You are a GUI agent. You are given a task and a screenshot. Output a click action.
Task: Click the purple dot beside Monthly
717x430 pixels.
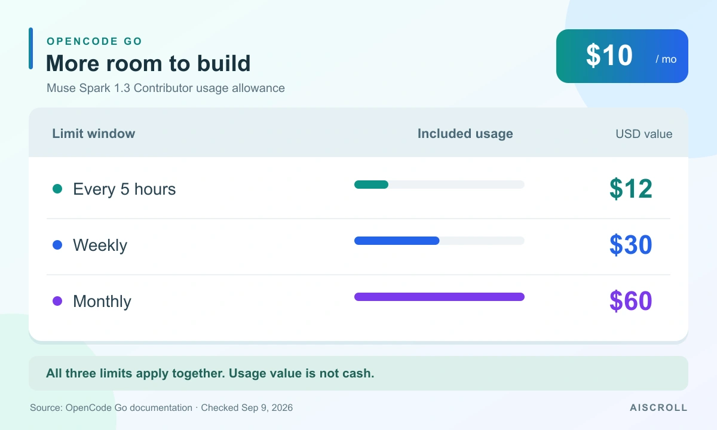[x=57, y=301]
